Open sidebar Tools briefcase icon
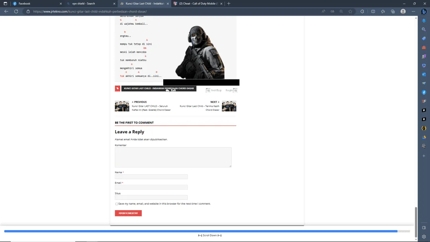The width and height of the screenshot is (430, 242). tap(424, 47)
